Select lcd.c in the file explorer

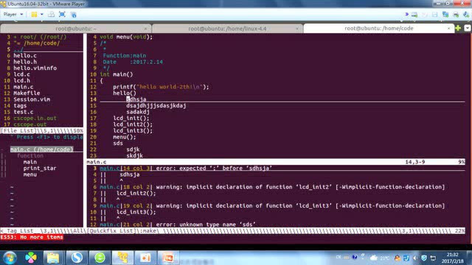click(22, 74)
